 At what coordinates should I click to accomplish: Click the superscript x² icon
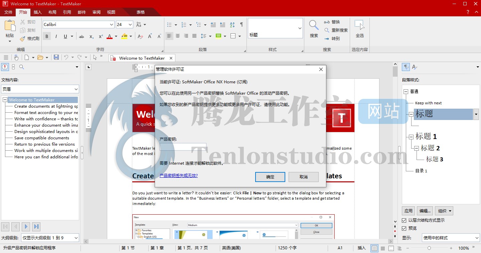coord(101,36)
